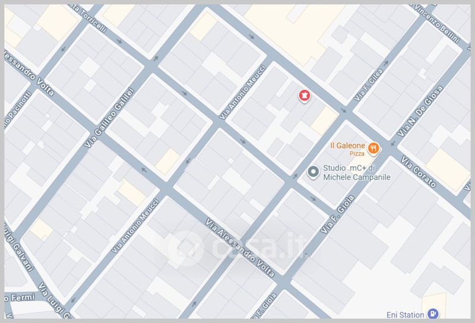Open Il Galeone Pizza restaurant pin
Image resolution: width=475 pixels, height=323 pixels.
[373, 149]
